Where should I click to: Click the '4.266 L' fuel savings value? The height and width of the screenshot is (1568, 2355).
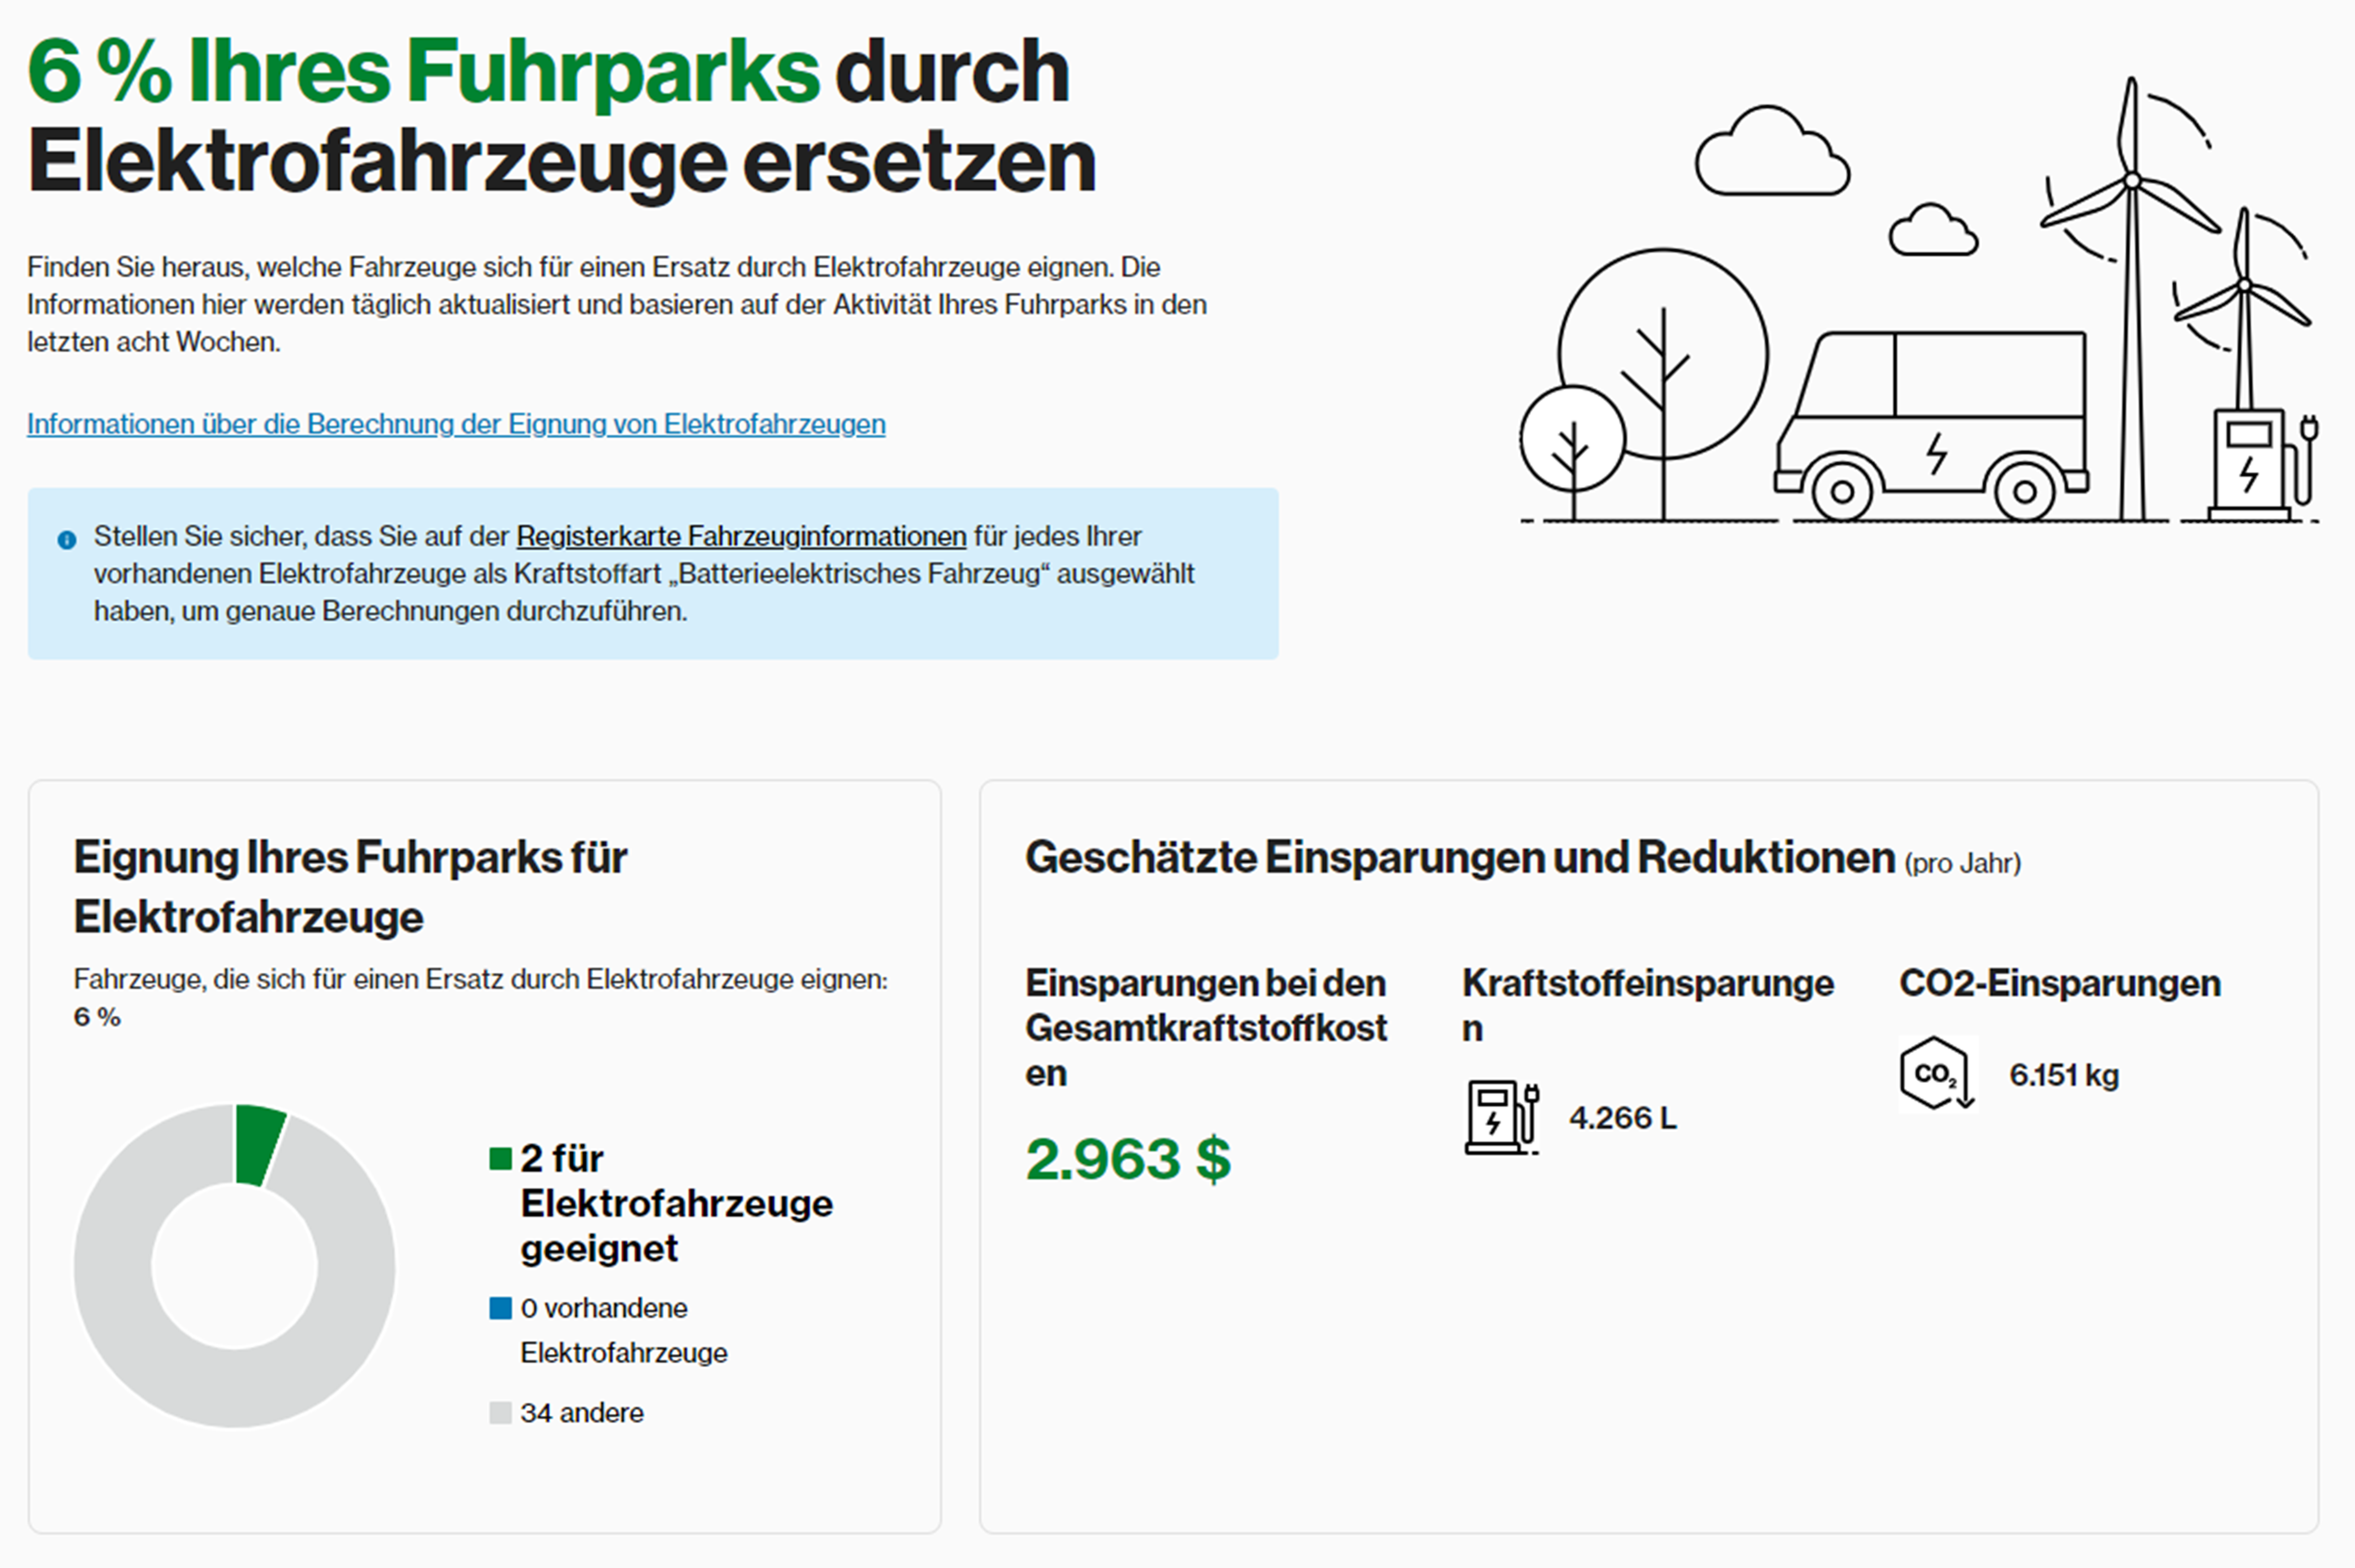pos(1623,1118)
